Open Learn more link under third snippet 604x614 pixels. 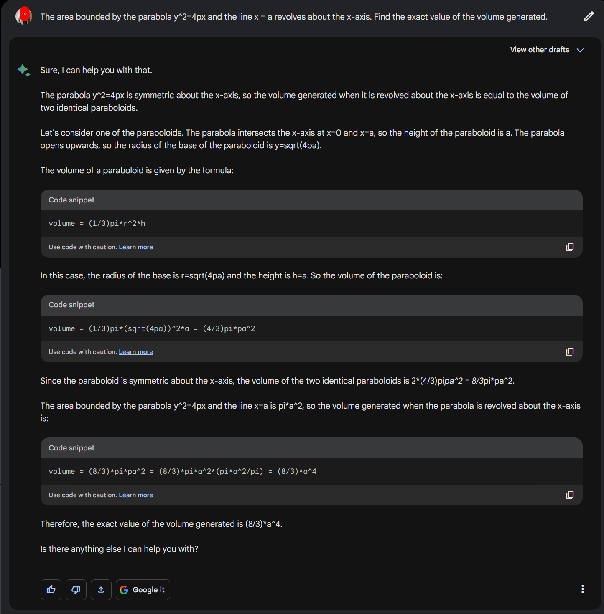coord(136,495)
